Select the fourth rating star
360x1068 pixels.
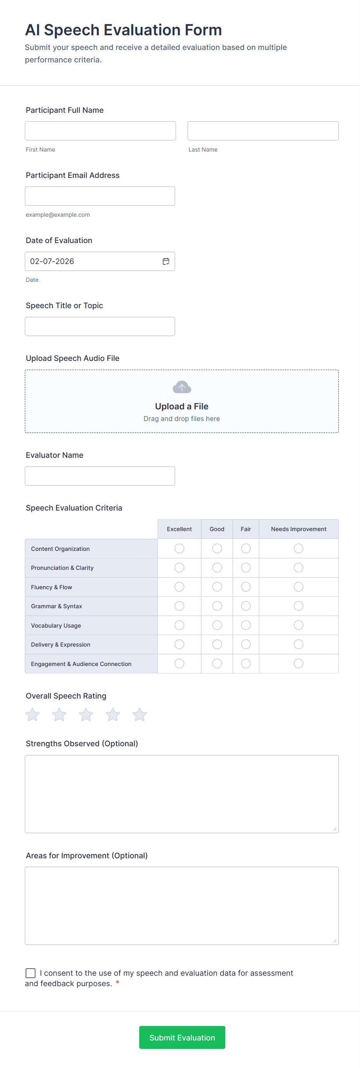pyautogui.click(x=113, y=714)
